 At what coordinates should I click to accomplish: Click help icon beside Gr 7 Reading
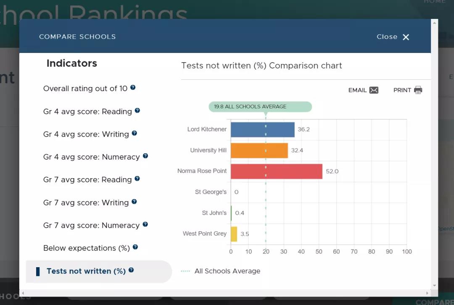(x=137, y=179)
